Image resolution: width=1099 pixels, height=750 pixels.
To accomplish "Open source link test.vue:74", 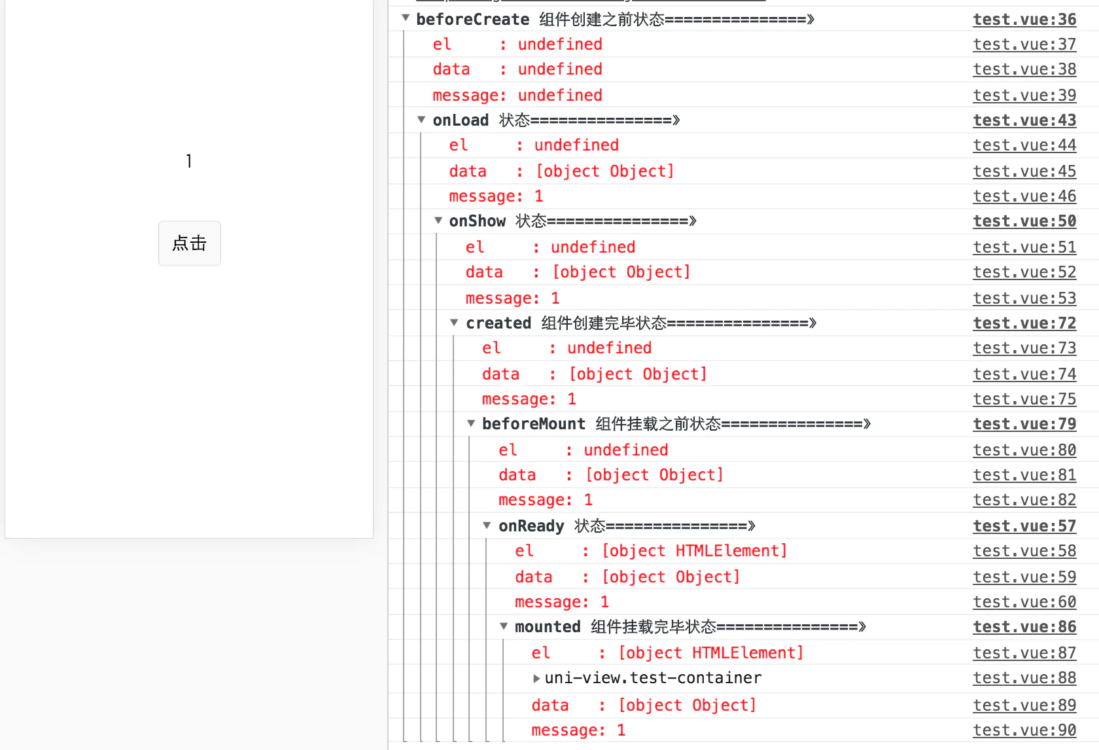I will [x=1024, y=374].
